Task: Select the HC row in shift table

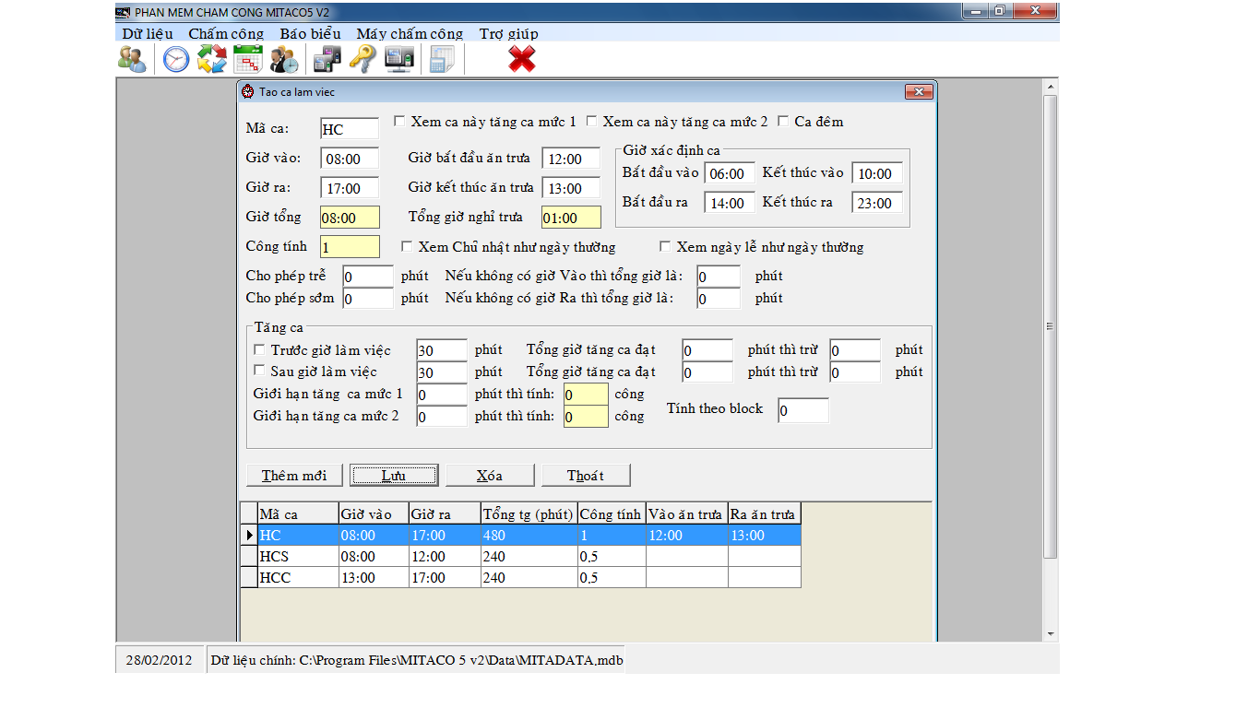Action: [520, 535]
